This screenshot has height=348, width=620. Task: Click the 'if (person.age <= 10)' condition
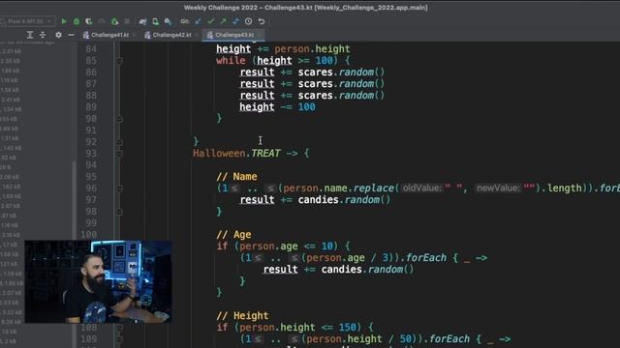[277, 246]
